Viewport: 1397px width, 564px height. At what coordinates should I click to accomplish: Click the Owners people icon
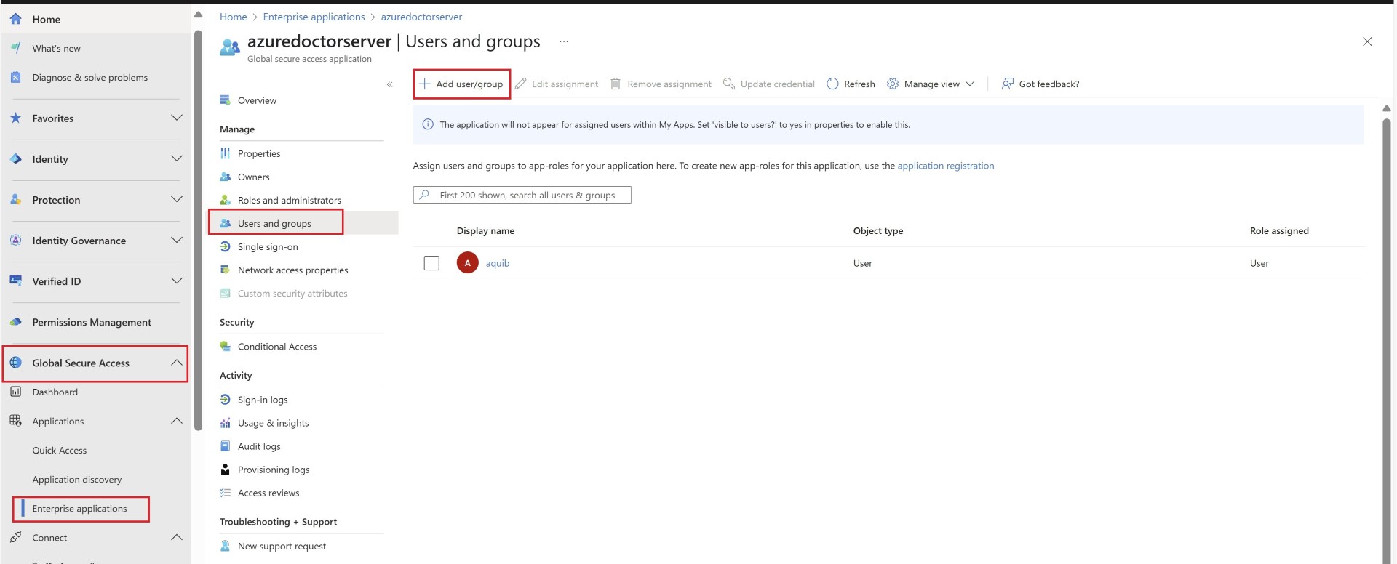225,177
